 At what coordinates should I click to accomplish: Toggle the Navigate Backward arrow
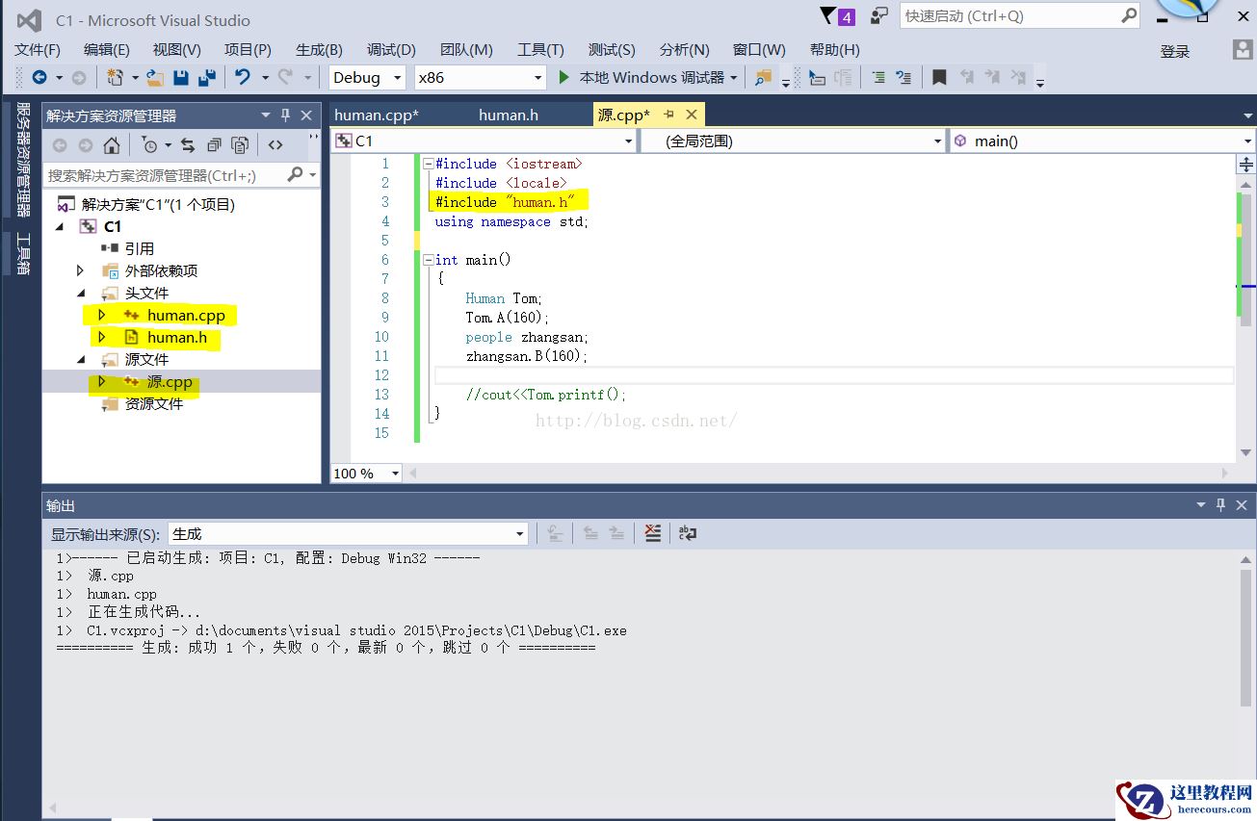[41, 77]
